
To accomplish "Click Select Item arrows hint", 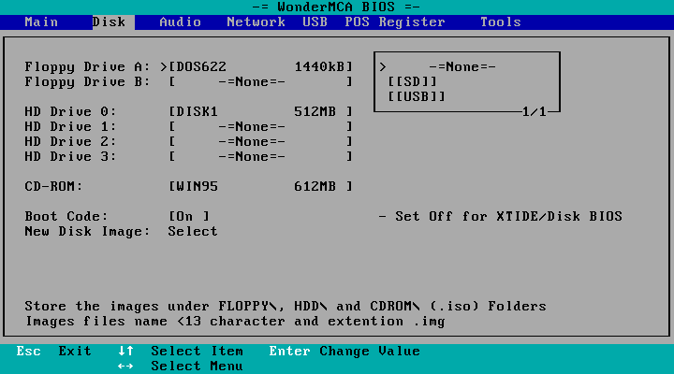I will (x=181, y=352).
